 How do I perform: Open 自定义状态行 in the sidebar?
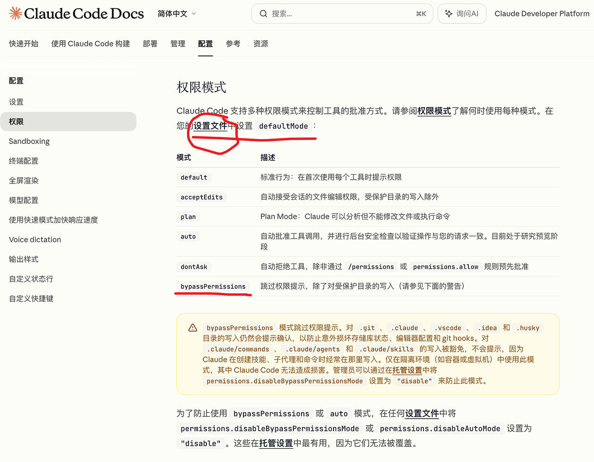point(68,279)
